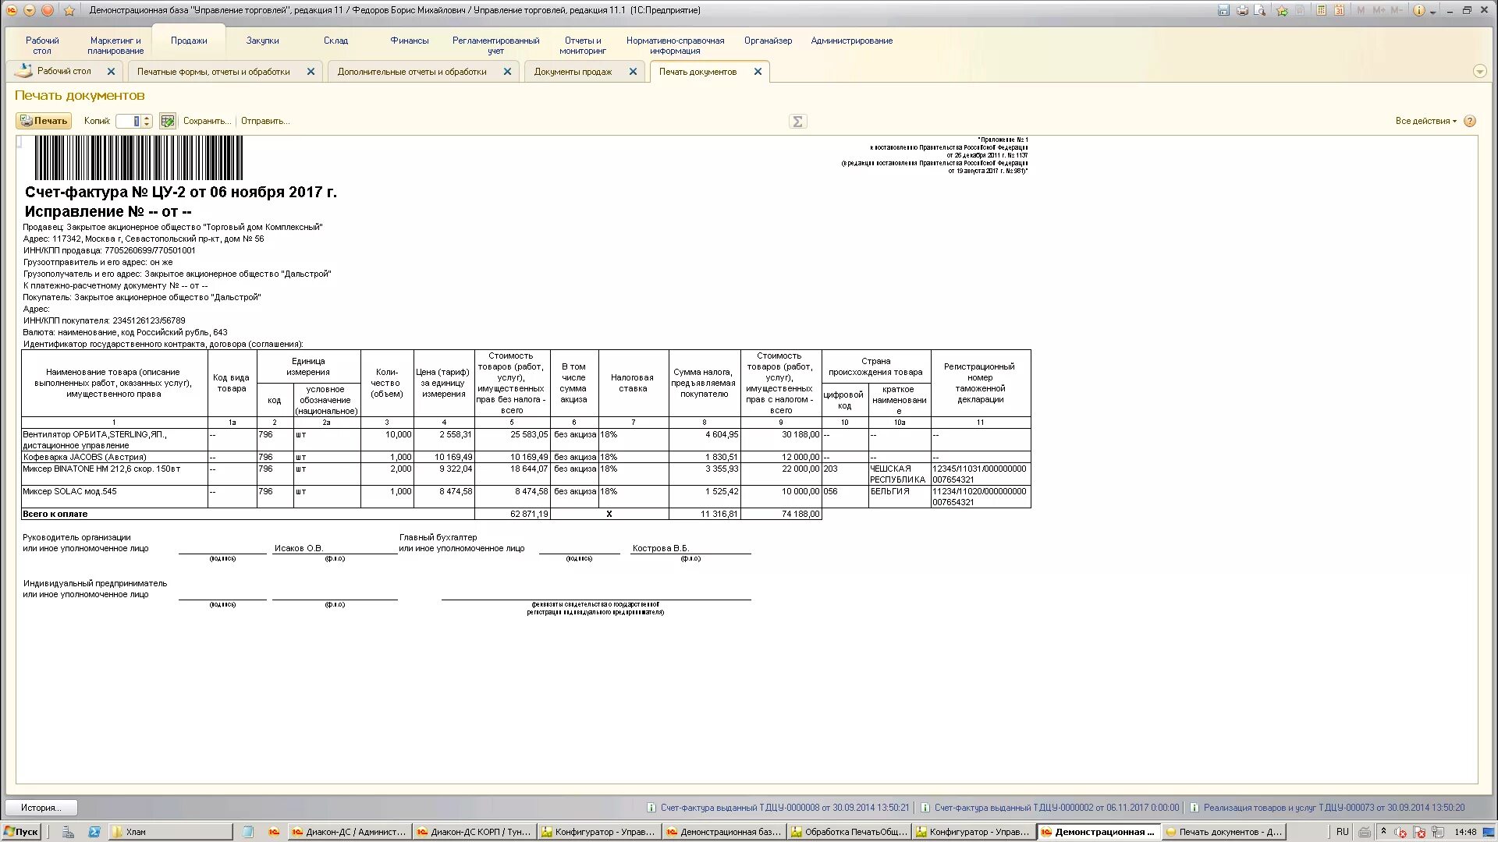The height and width of the screenshot is (842, 1498).
Task: Click "Сохранить..." button
Action: 207,121
